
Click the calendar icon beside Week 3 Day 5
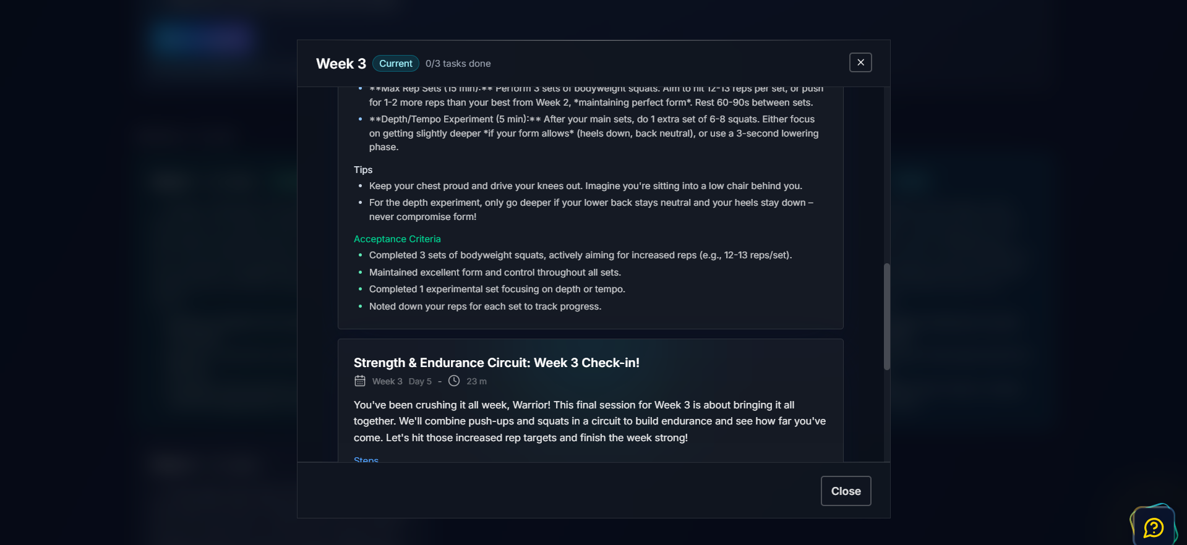pyautogui.click(x=360, y=381)
